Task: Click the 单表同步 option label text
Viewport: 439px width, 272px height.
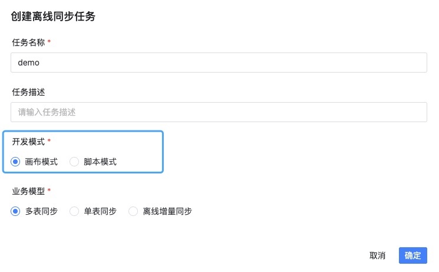Action: (100, 211)
